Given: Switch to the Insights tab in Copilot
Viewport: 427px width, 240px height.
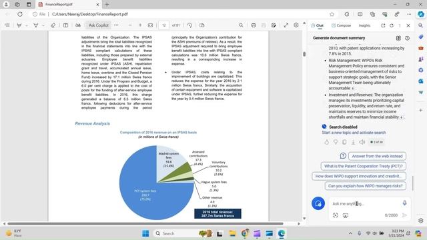Looking at the screenshot, I should click(364, 25).
